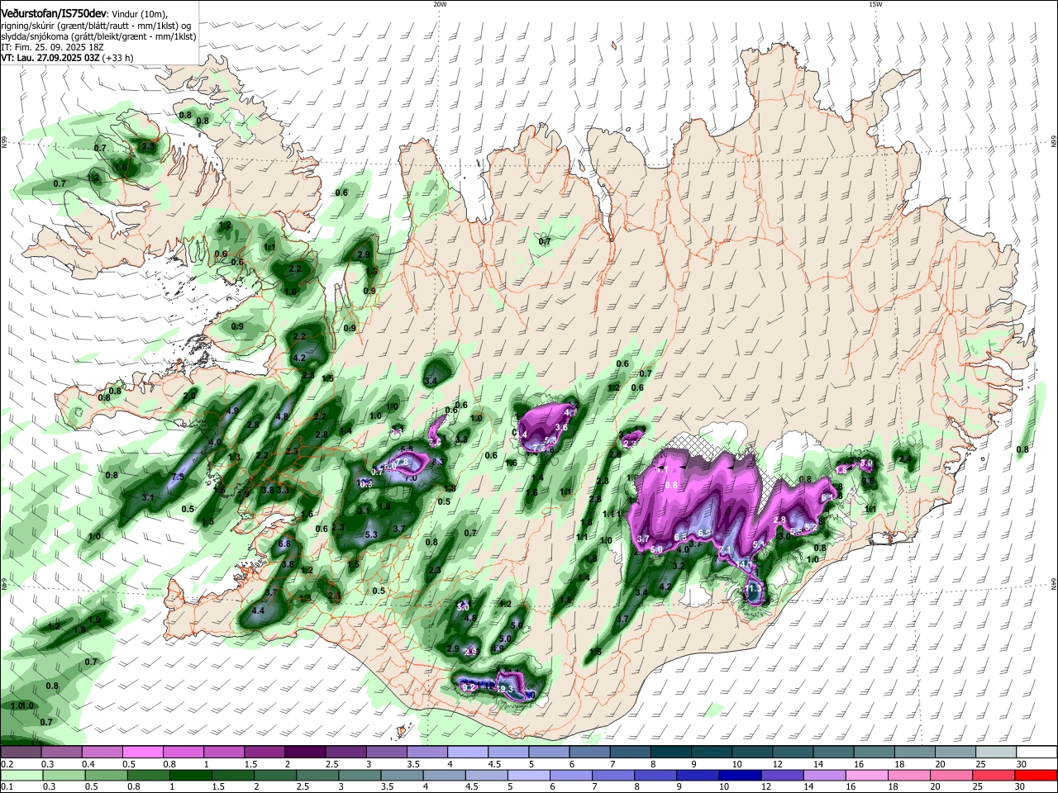Click the 'VT: Lau. 27.09.2025 03Z' text
The width and height of the screenshot is (1058, 793).
pyautogui.click(x=50, y=58)
